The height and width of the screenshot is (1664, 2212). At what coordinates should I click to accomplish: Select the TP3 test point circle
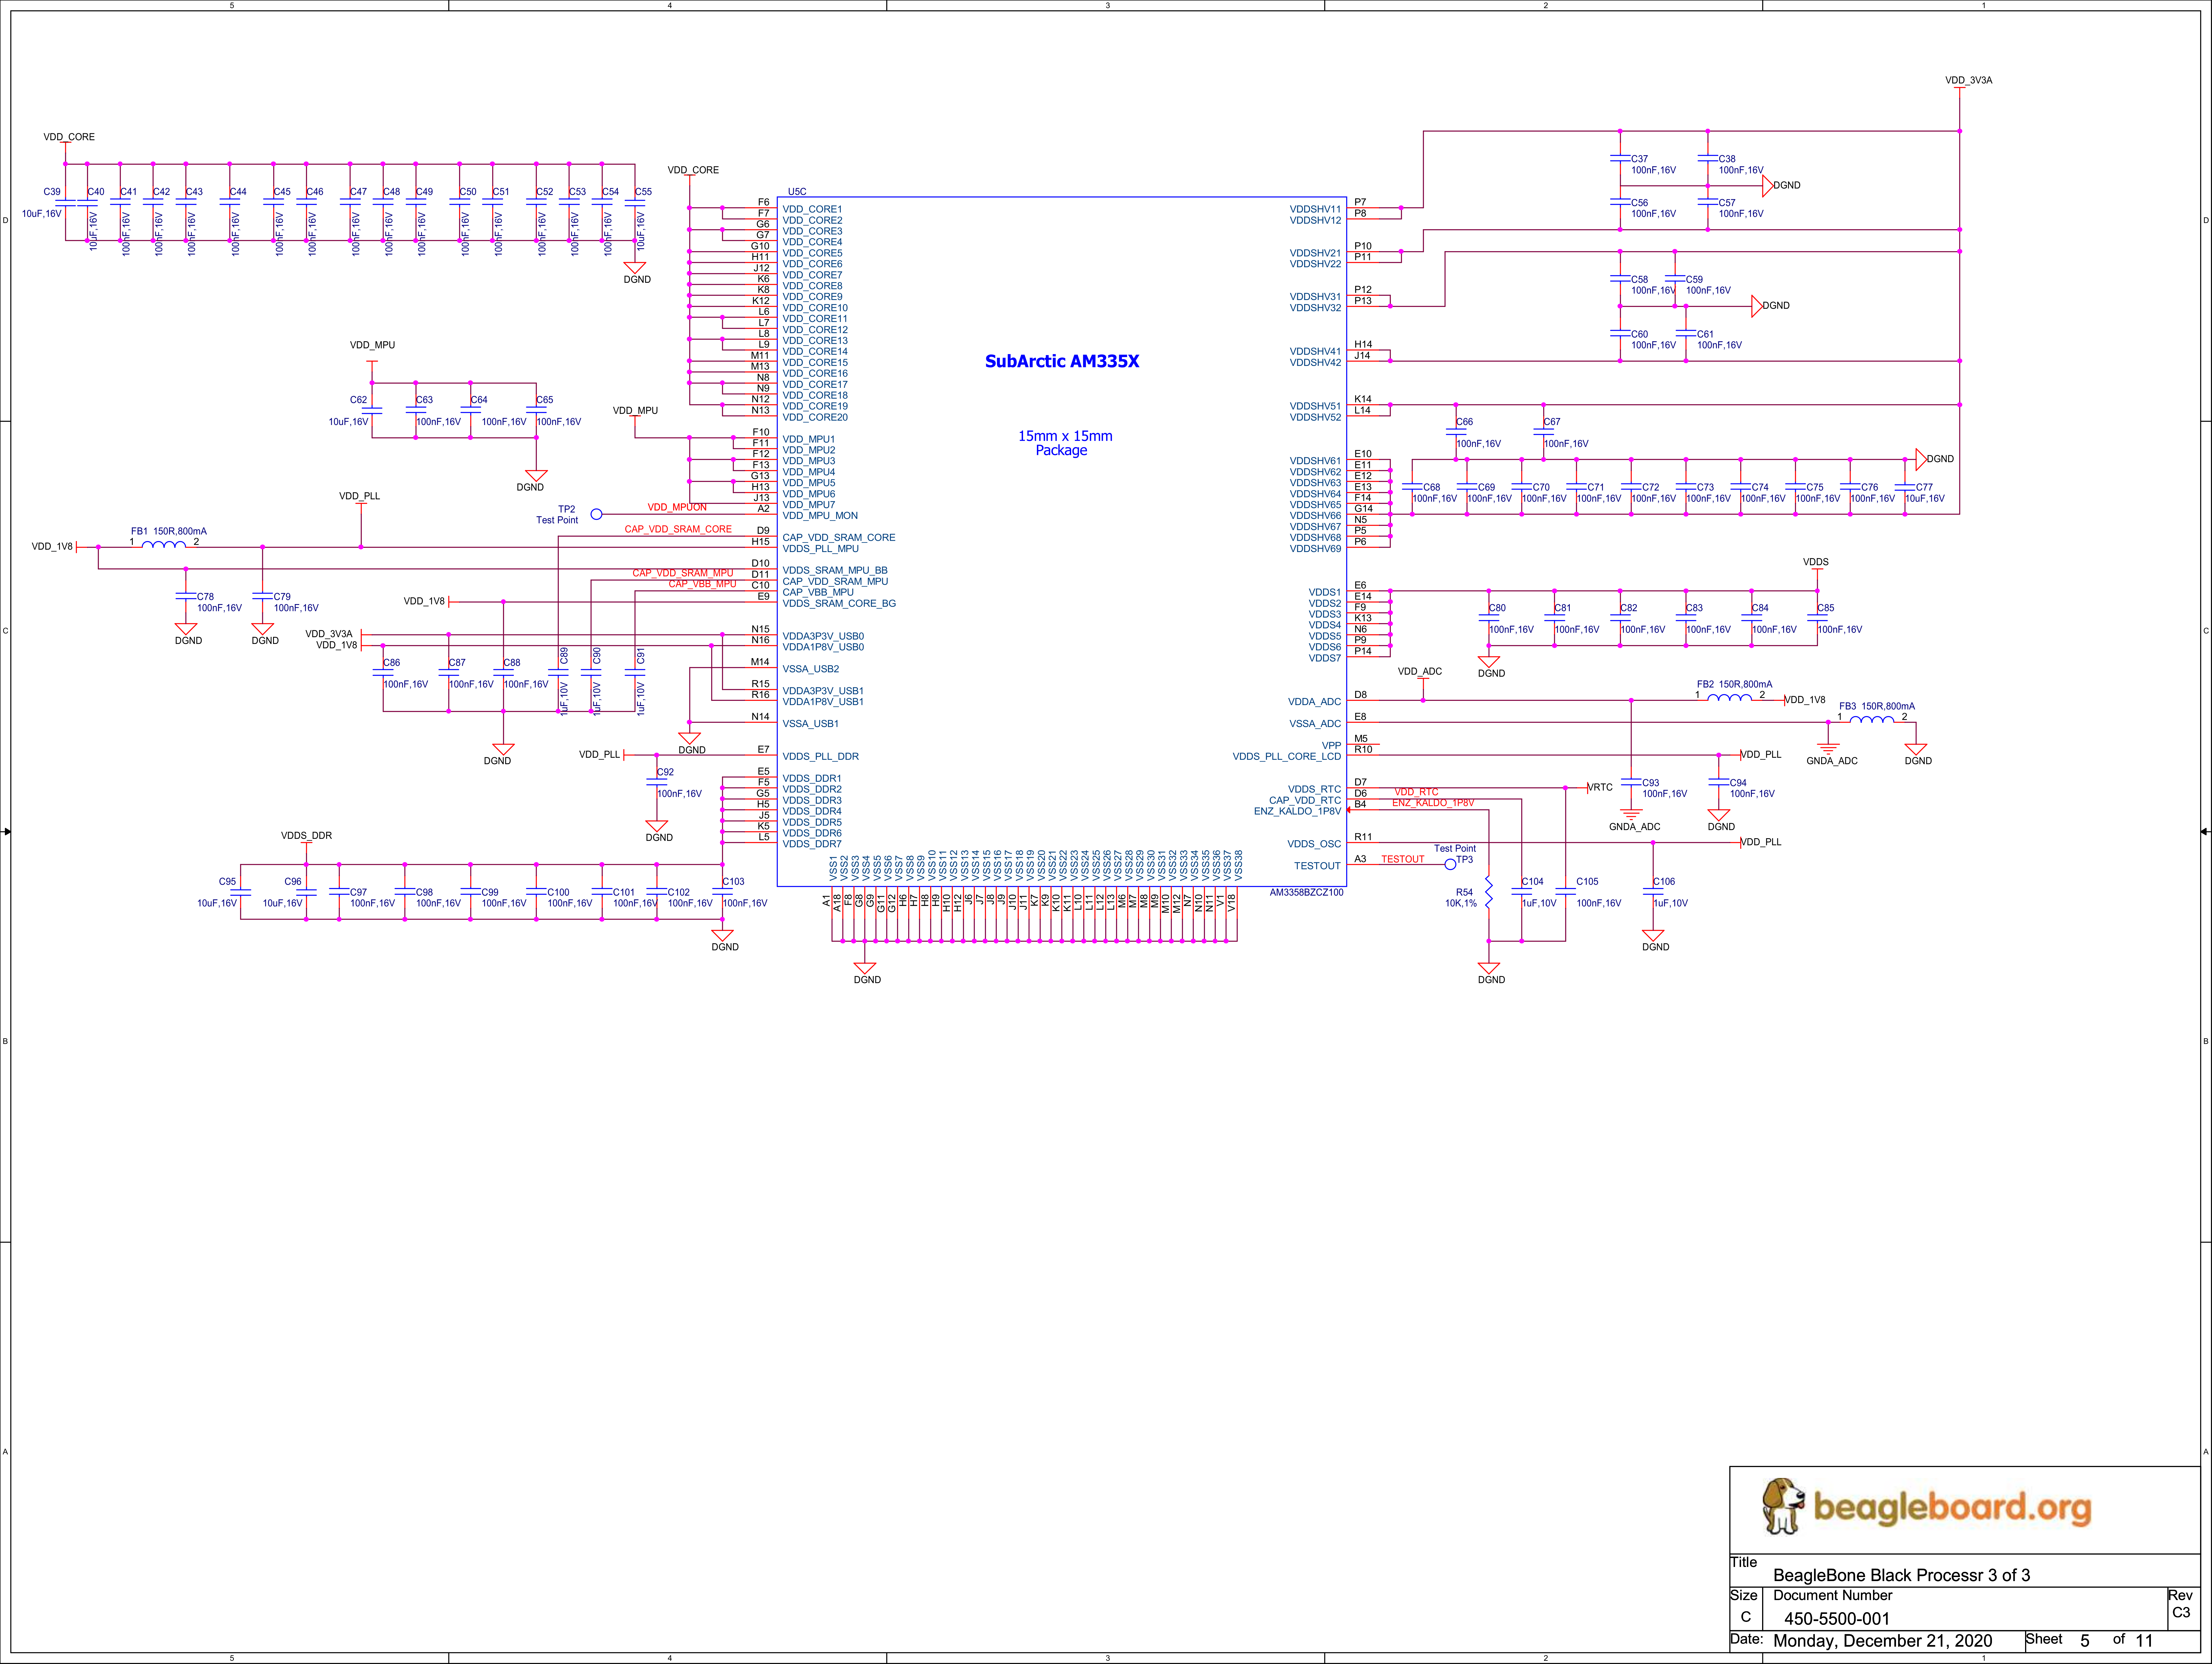[1450, 864]
